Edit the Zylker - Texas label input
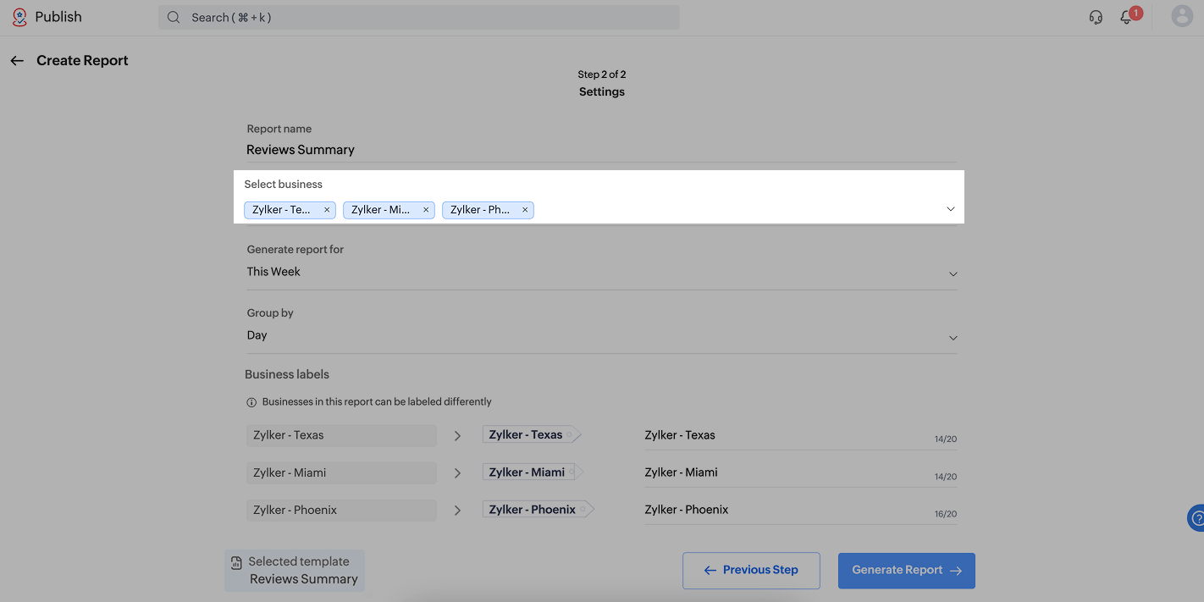1204x602 pixels. click(x=801, y=435)
